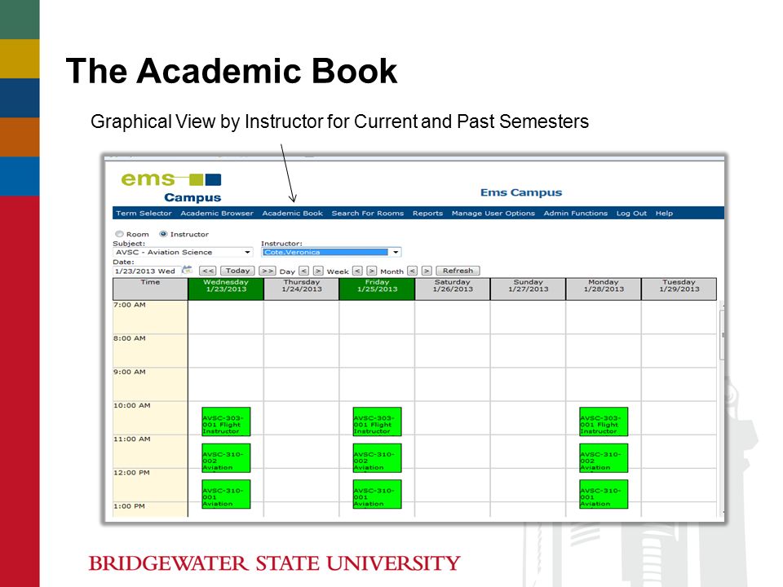Select the Sunday 1/27/2013 column header
This screenshot has width=783, height=587.
(x=528, y=289)
